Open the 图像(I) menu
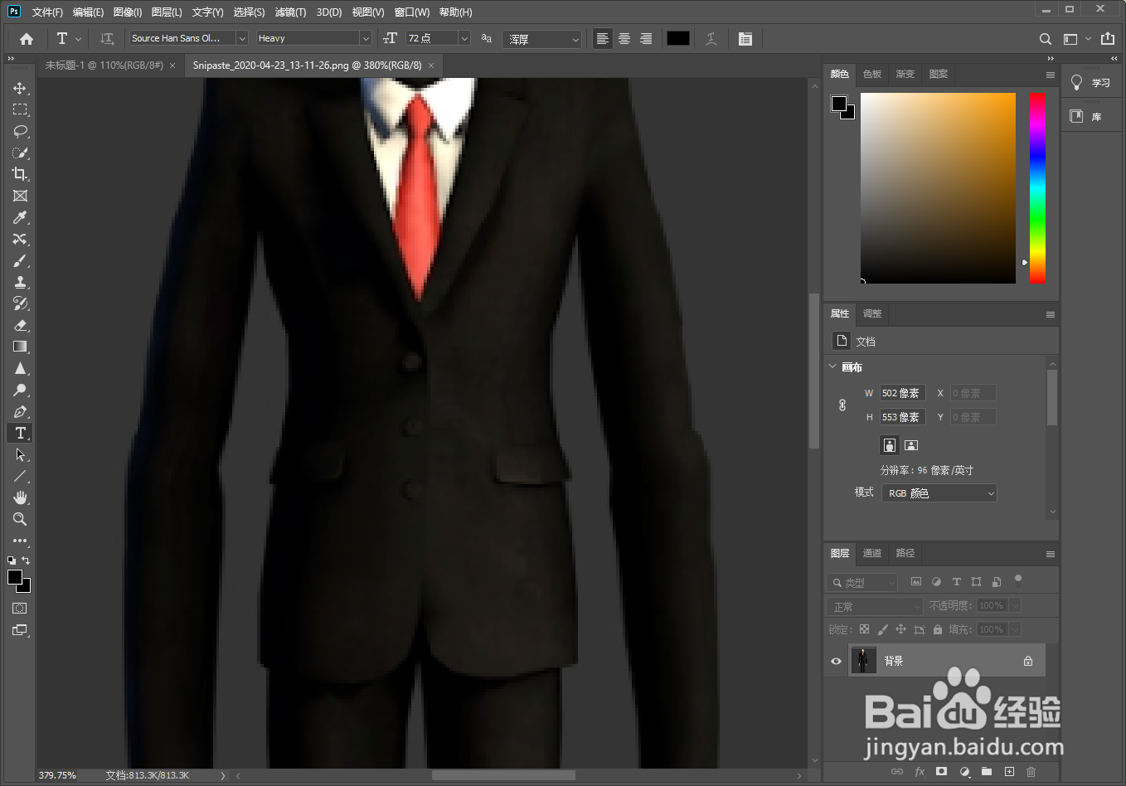This screenshot has height=786, width=1126. (128, 12)
